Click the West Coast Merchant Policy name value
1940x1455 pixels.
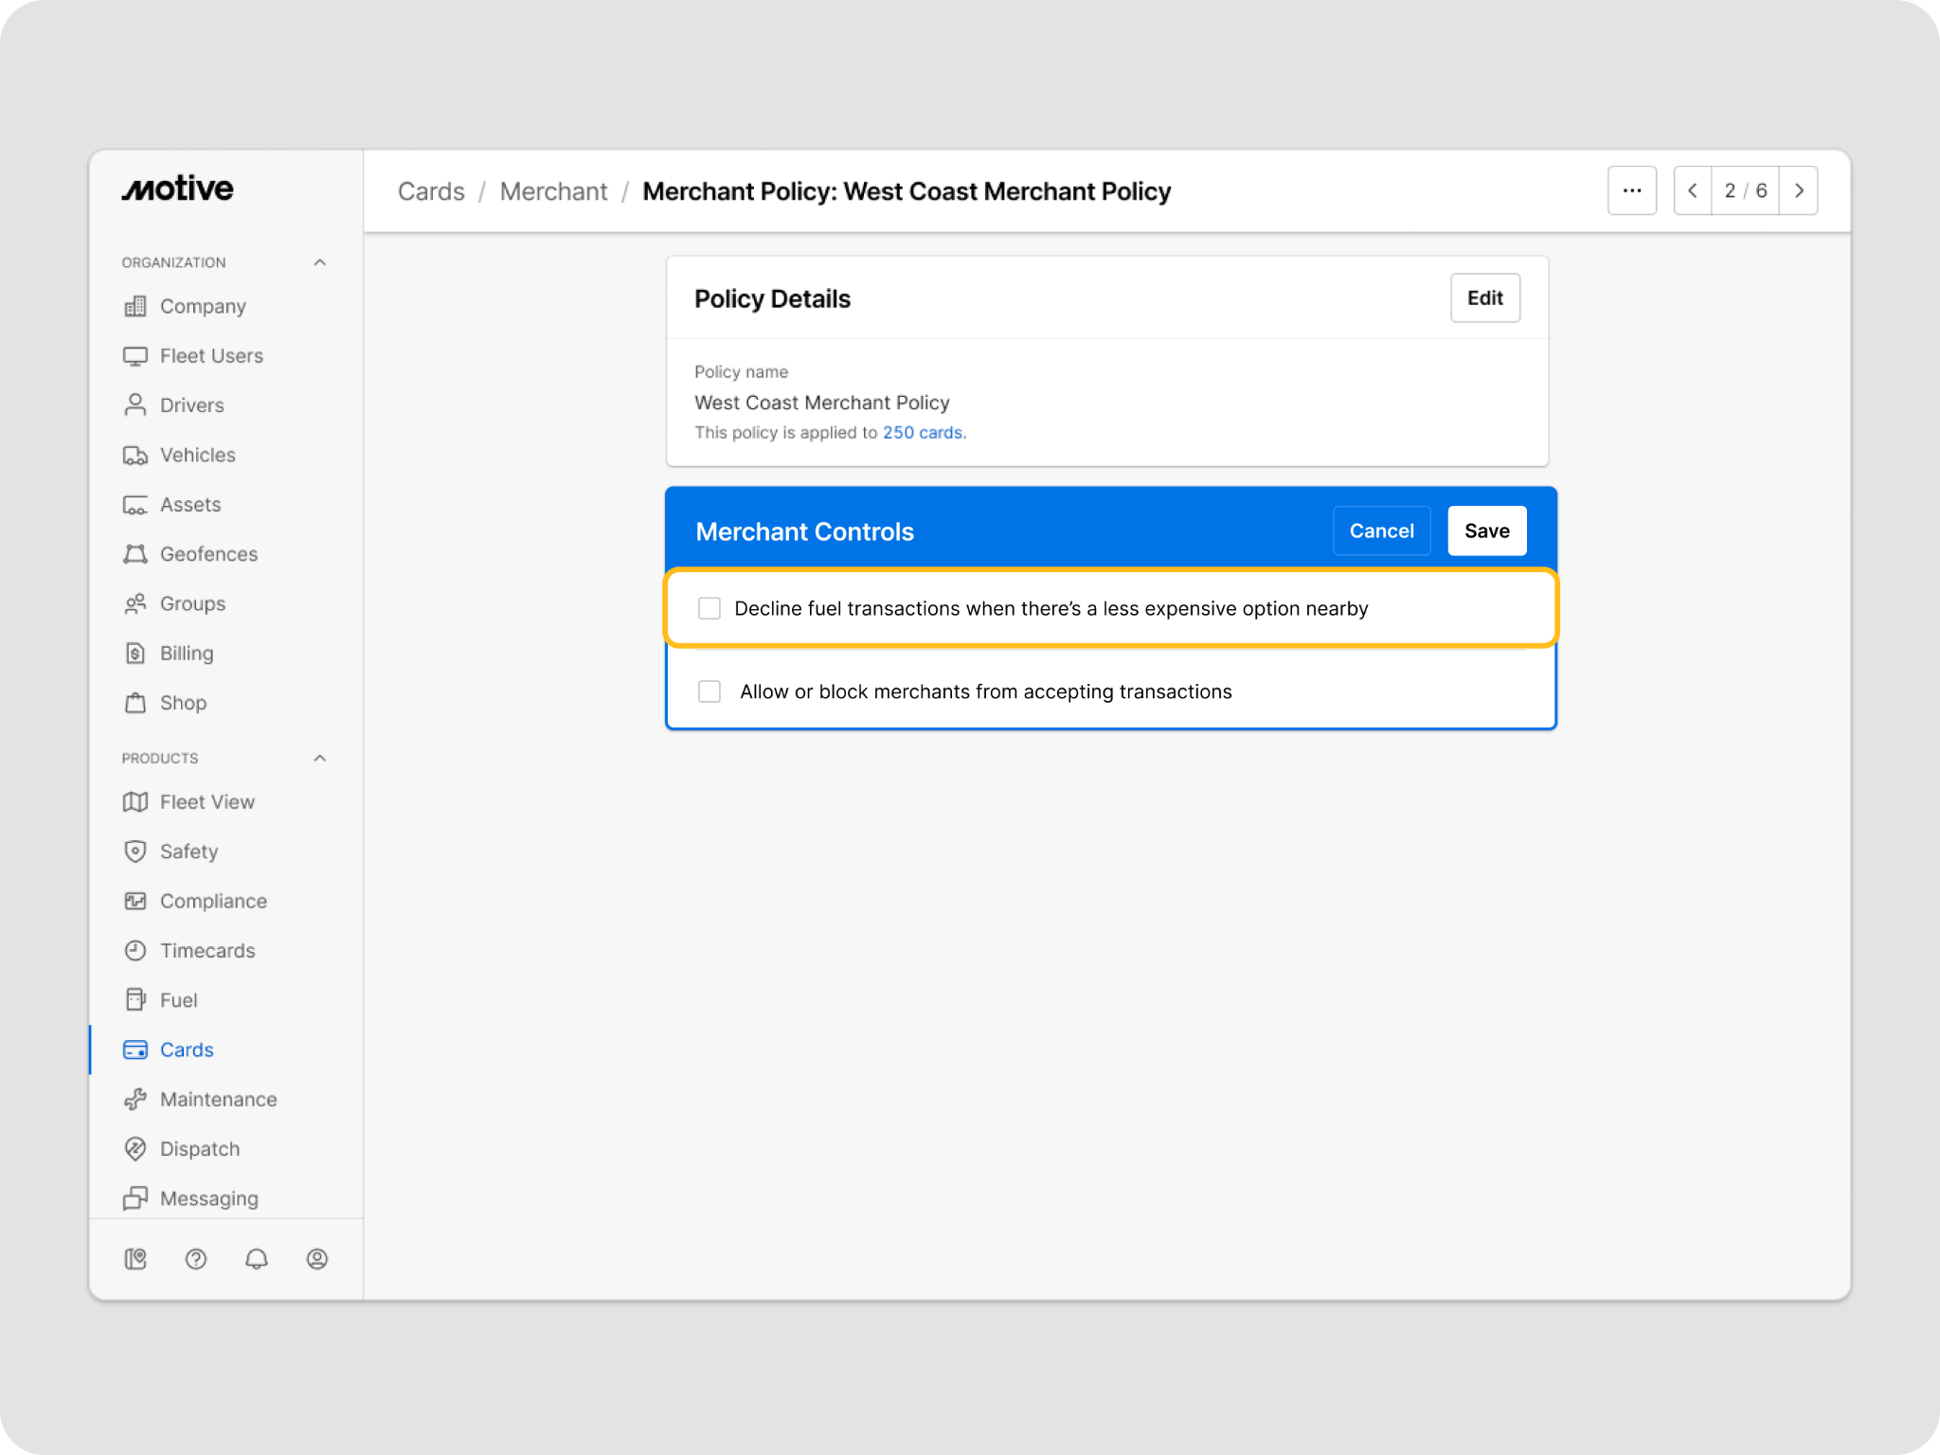click(x=822, y=403)
